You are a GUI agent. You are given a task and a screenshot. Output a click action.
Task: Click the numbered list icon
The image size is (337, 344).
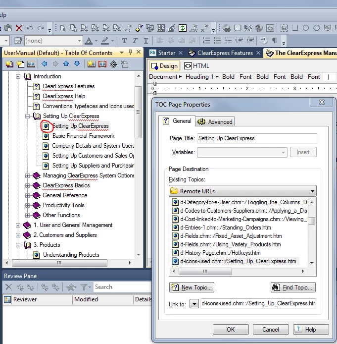[x=206, y=40]
